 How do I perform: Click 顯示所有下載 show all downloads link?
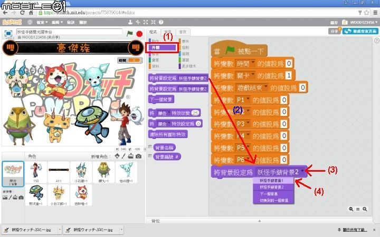[355, 230]
